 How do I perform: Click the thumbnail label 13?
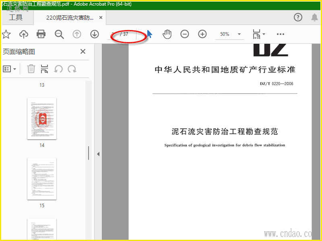pyautogui.click(x=42, y=85)
